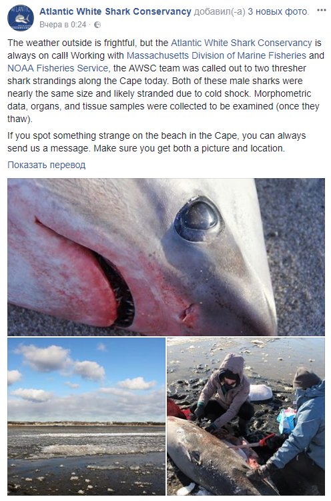331x501 pixels.
Task: Click the post body text paragraph
Action: point(166,81)
